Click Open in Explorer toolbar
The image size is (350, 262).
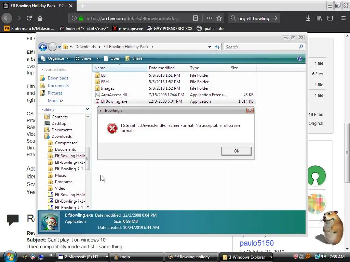pos(112,58)
